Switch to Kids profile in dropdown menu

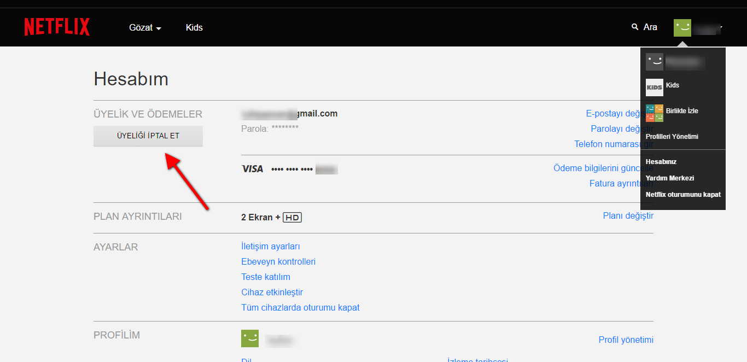coord(662,87)
